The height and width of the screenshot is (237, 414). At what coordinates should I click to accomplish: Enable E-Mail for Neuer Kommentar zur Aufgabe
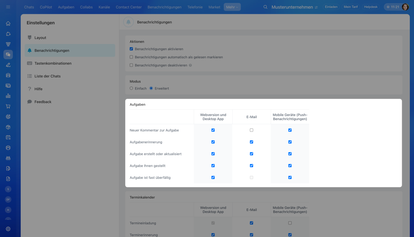click(251, 130)
